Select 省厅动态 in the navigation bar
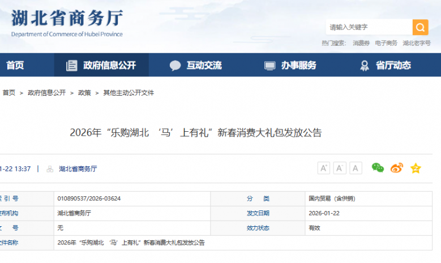This screenshot has width=441, height=263. (x=386, y=66)
